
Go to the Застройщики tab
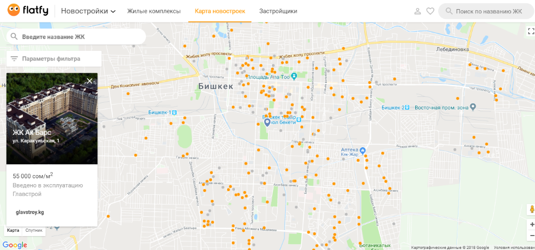[x=278, y=11]
